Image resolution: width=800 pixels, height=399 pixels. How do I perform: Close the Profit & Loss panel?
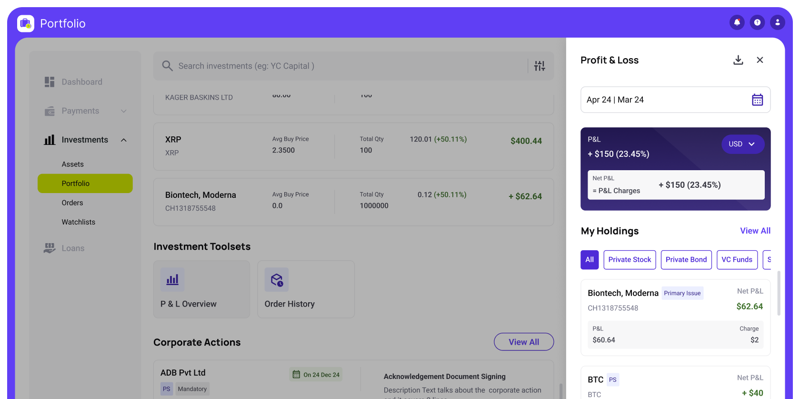(760, 60)
